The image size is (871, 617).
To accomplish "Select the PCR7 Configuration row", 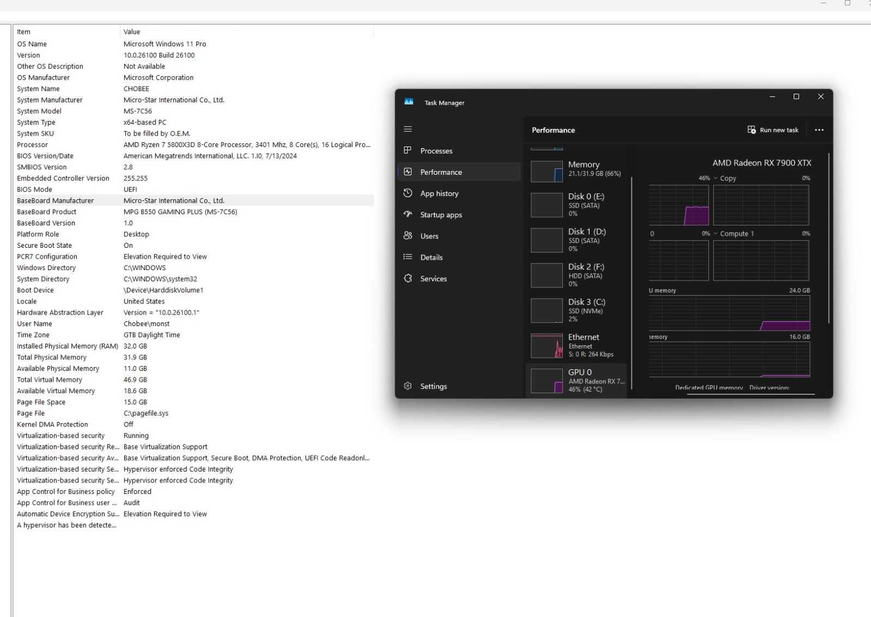I will tap(194, 256).
